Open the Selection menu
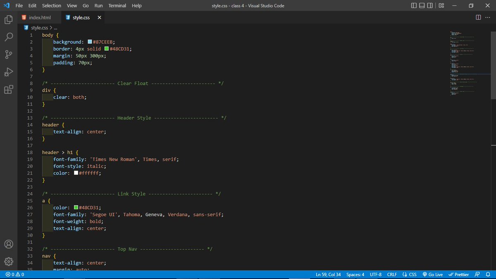This screenshot has height=279, width=496. pos(52,6)
